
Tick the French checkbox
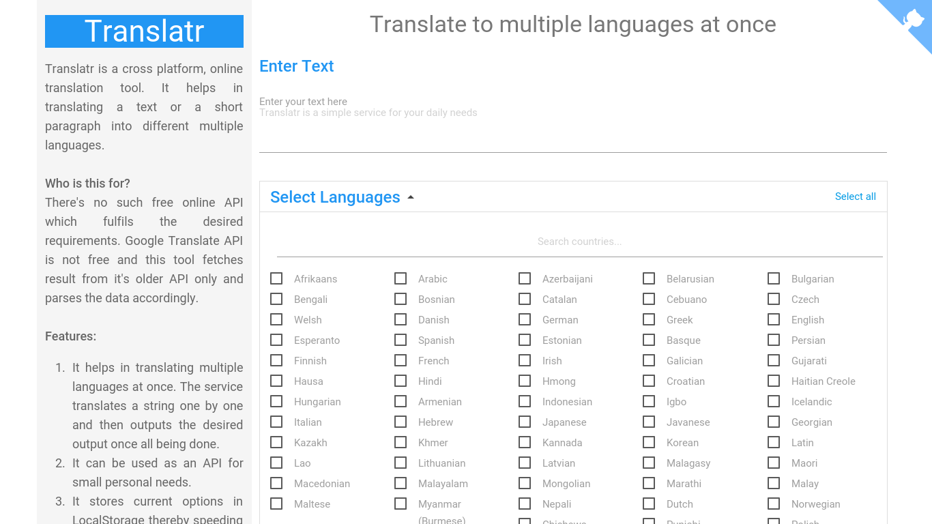point(401,360)
